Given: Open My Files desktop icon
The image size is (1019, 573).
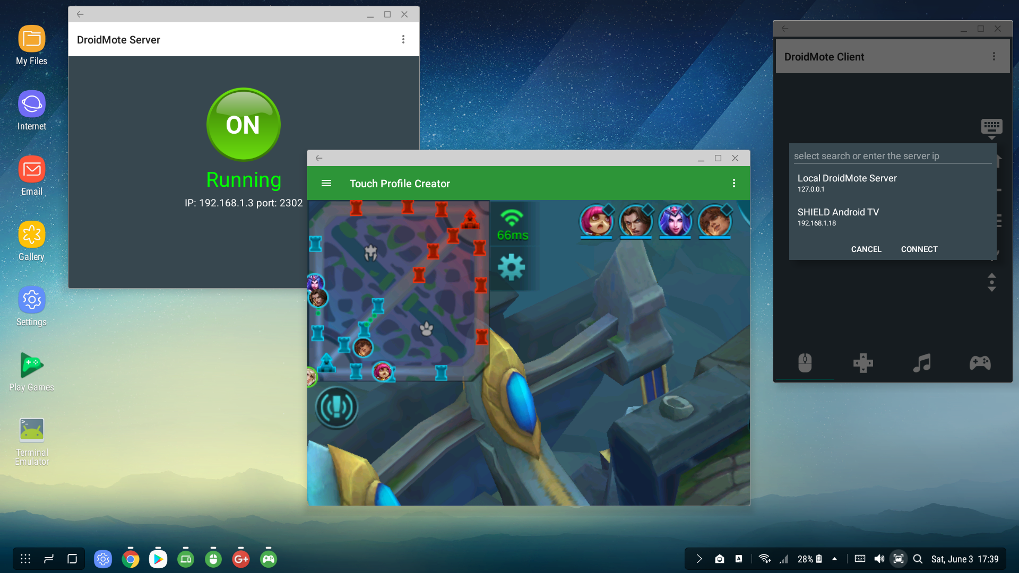Looking at the screenshot, I should 31,46.
